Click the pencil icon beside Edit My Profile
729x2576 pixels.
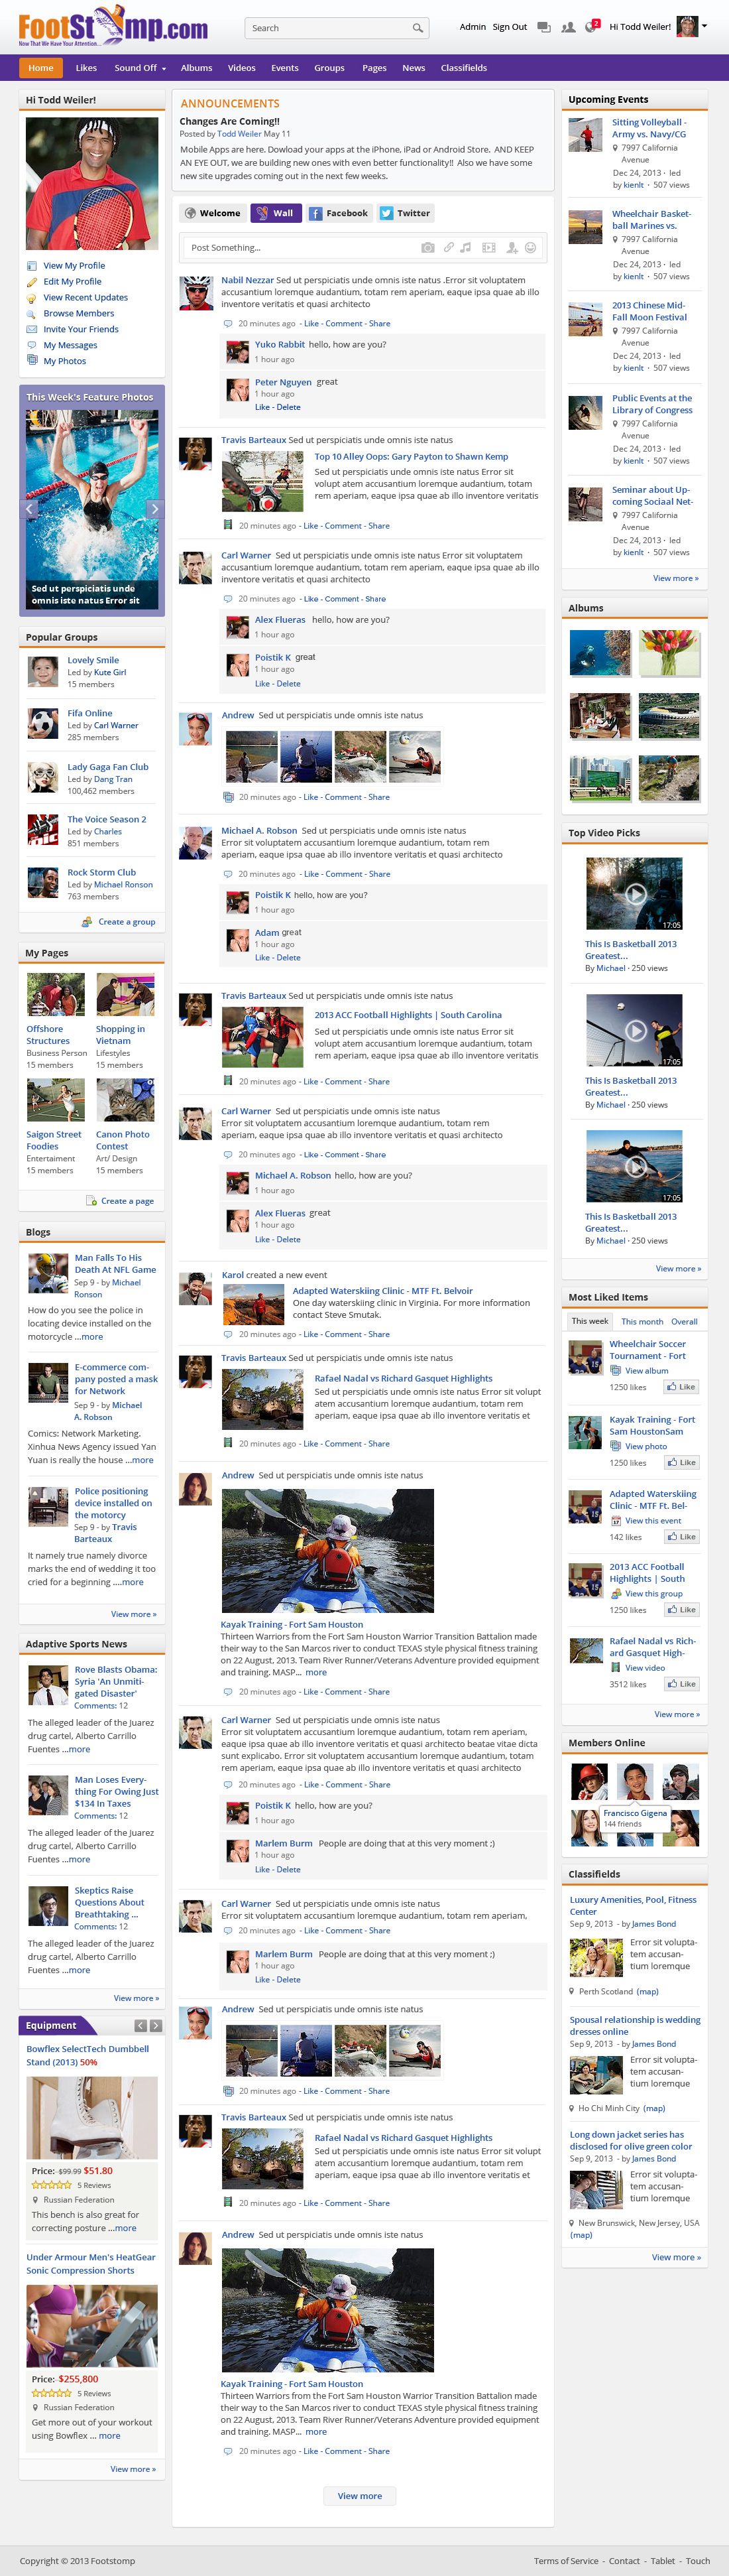point(32,282)
